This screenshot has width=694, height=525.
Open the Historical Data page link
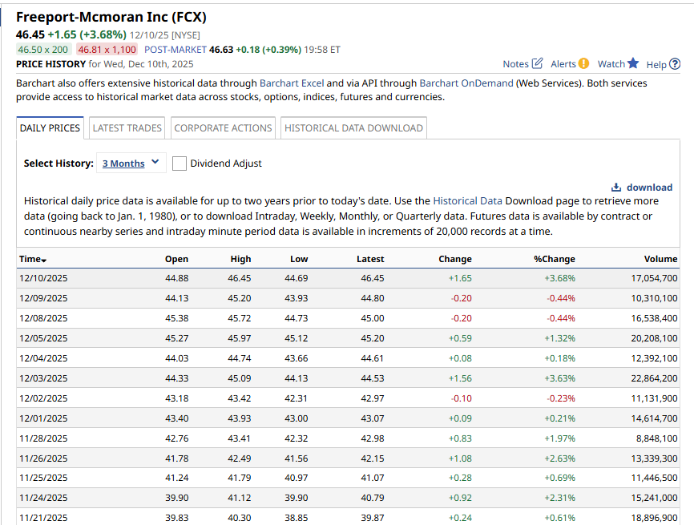(467, 200)
